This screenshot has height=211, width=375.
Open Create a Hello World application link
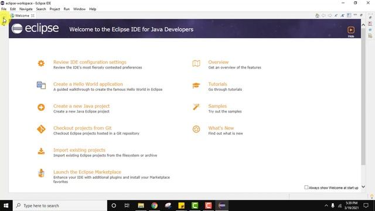[x=88, y=84]
